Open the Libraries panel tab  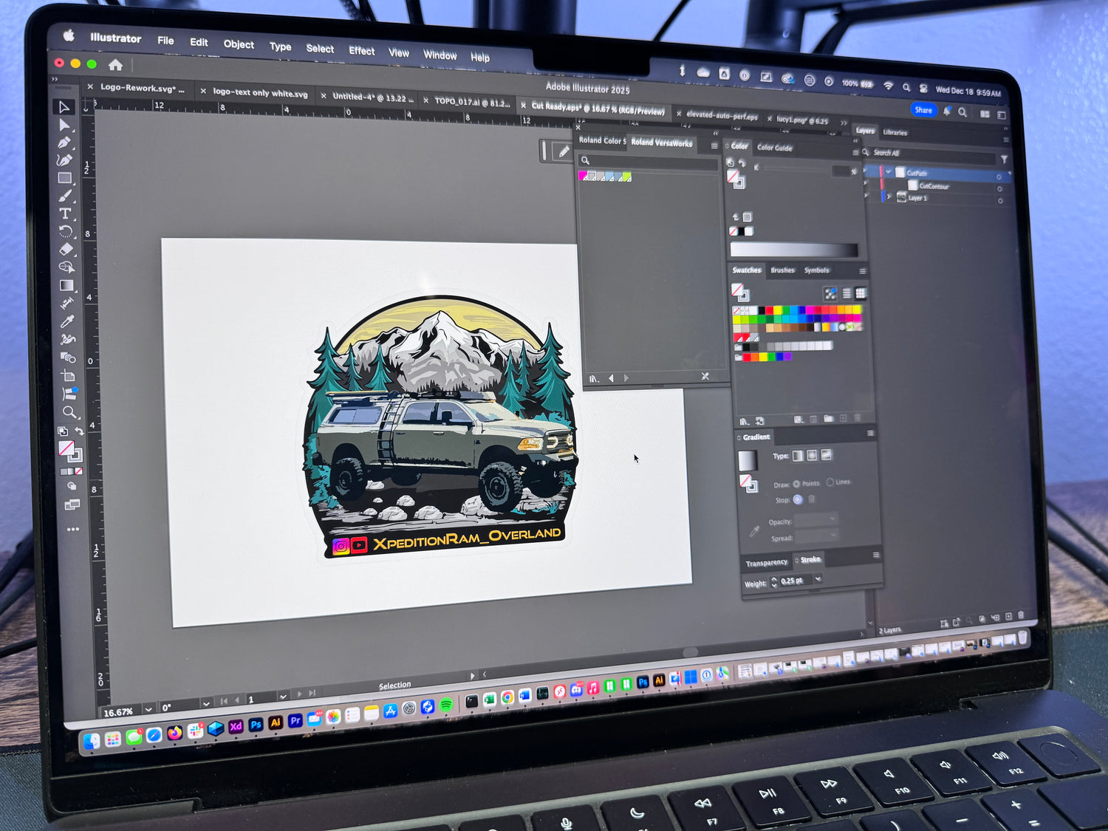pyautogui.click(x=895, y=133)
